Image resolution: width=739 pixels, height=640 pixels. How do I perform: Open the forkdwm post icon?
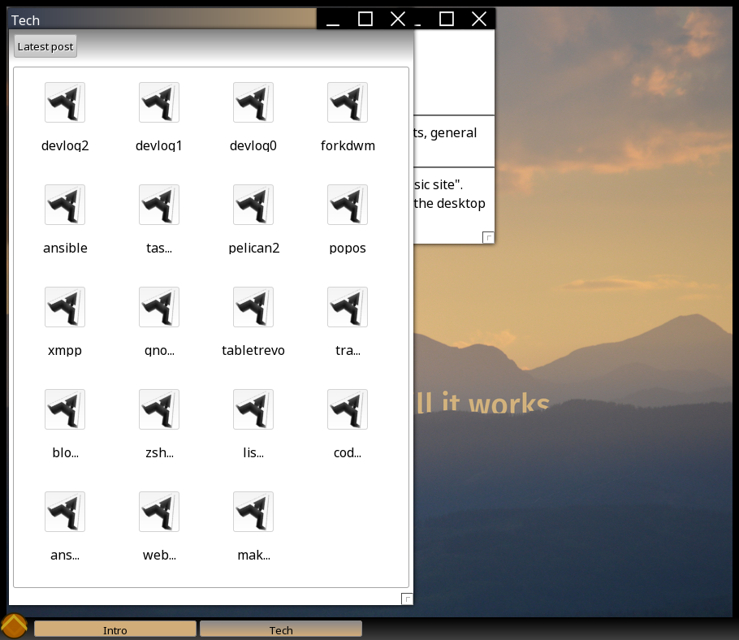[x=348, y=102]
